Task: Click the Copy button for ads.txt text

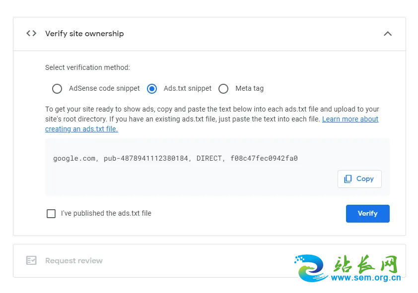Action: tap(359, 179)
